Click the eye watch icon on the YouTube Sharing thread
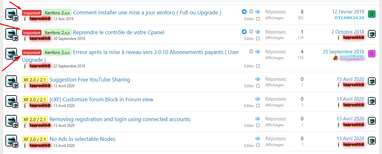 (258, 79)
